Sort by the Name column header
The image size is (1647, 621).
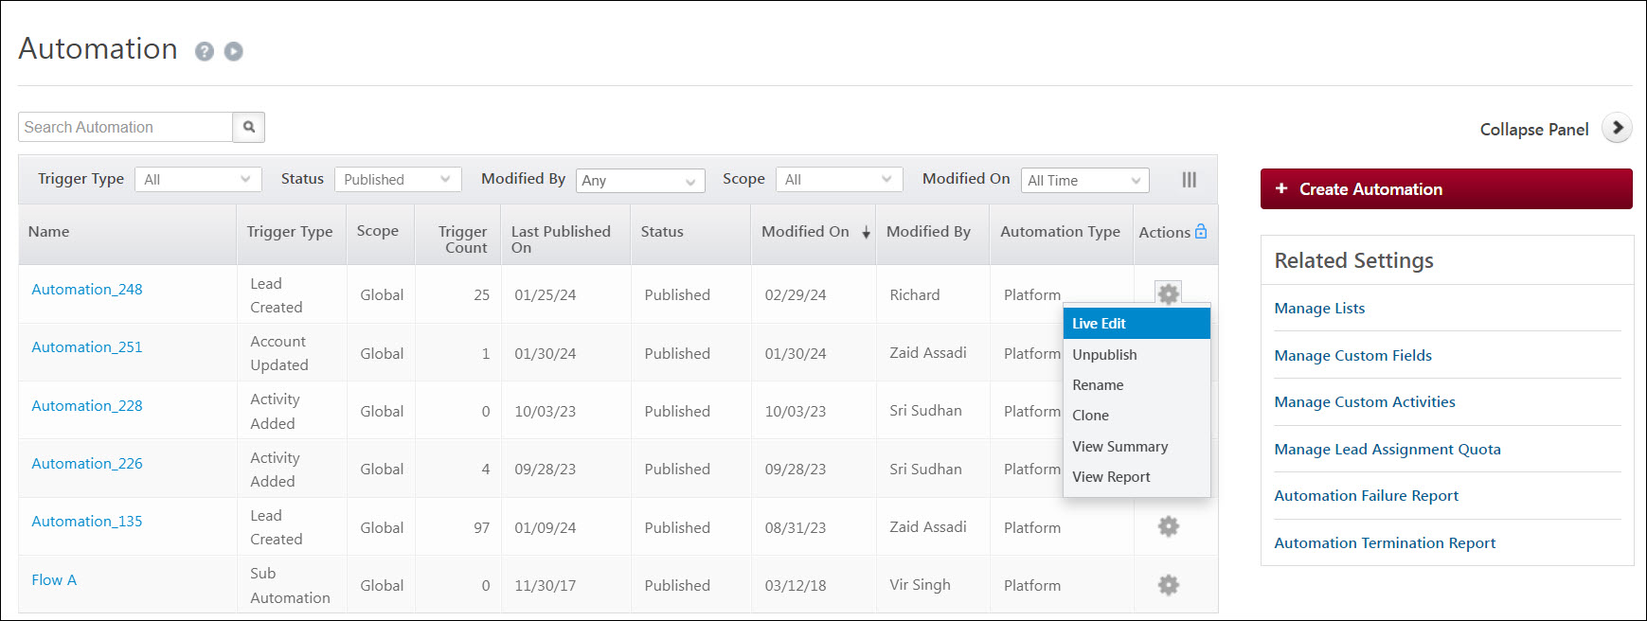coord(48,231)
